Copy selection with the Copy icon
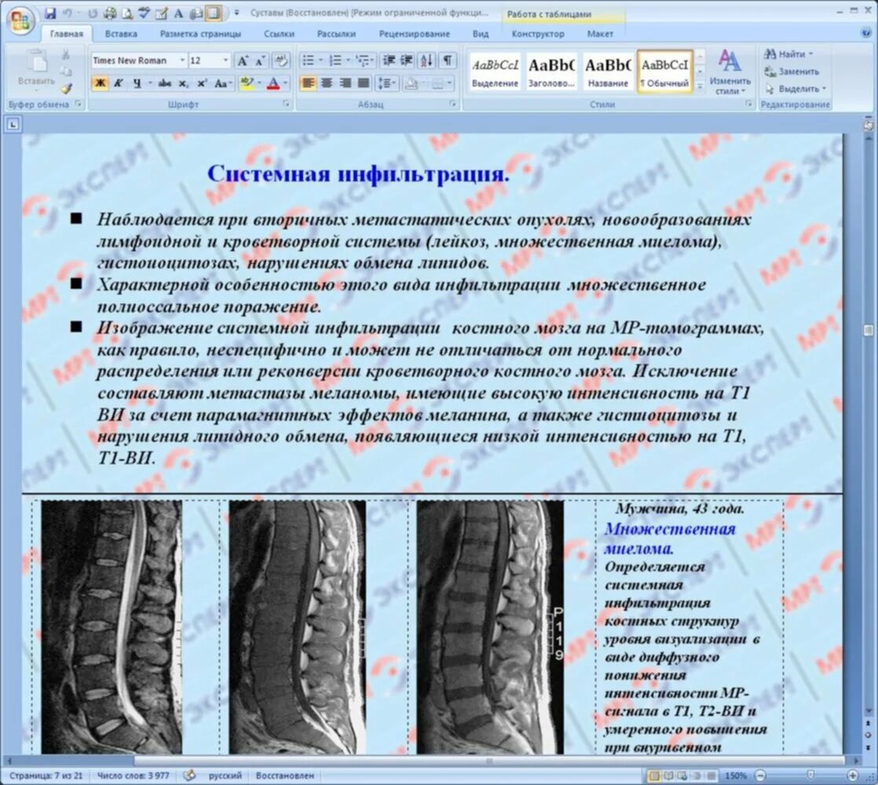 [x=66, y=71]
